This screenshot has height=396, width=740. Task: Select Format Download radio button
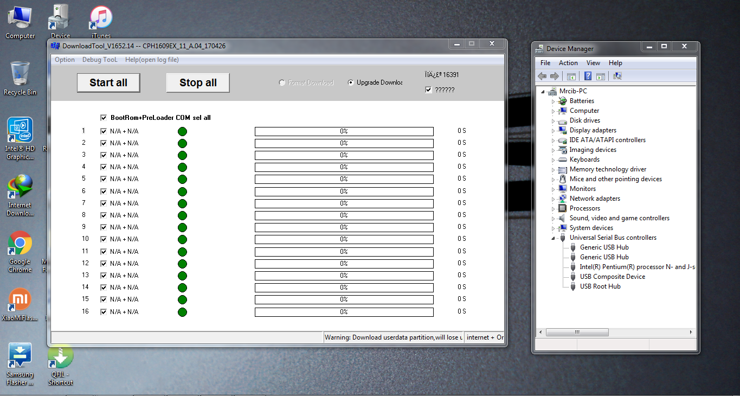[x=282, y=82]
